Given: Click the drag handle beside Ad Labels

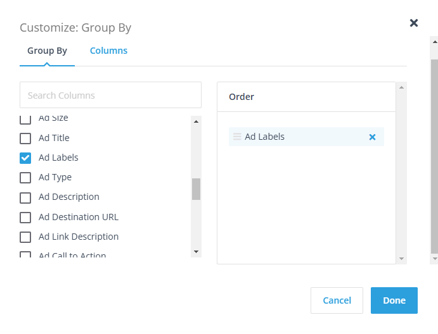Looking at the screenshot, I should click(237, 137).
